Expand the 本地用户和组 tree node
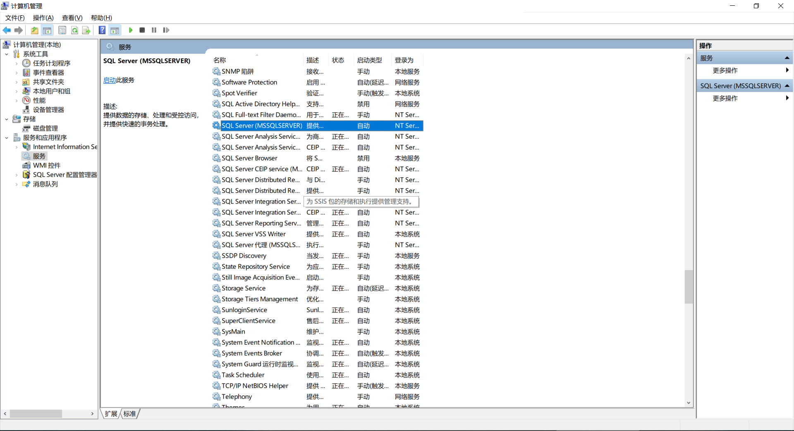 (x=17, y=91)
